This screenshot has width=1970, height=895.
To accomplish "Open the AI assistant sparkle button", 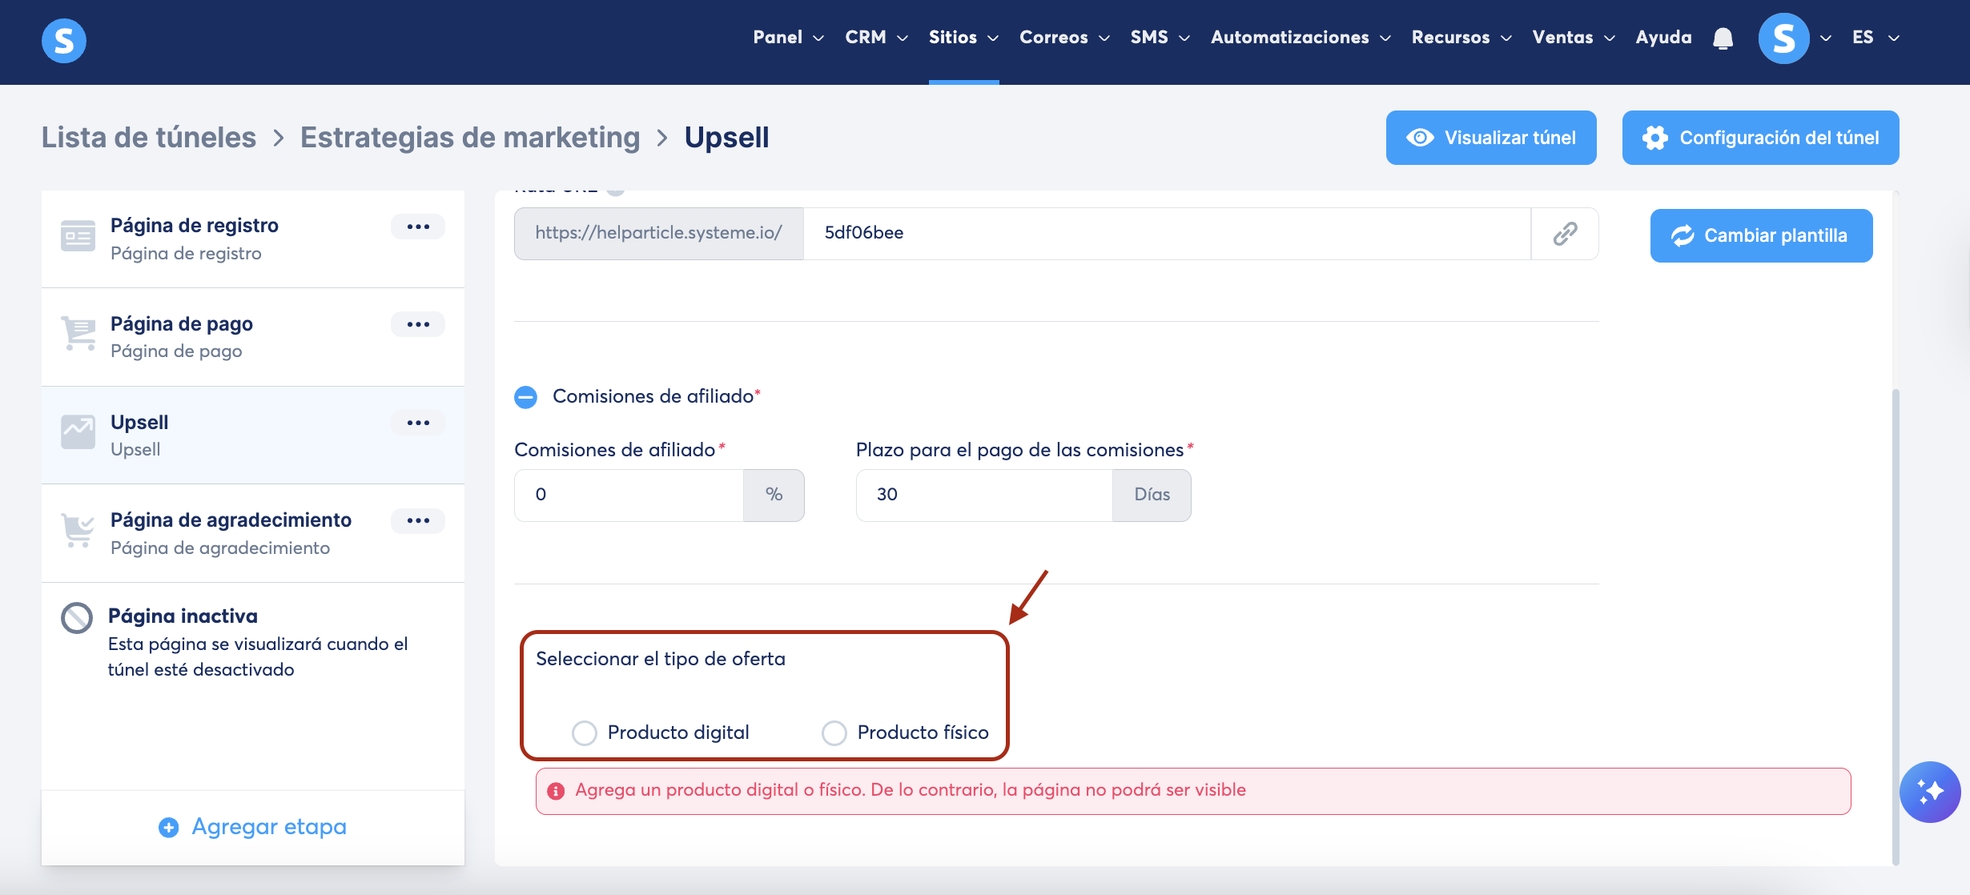I will (1930, 792).
